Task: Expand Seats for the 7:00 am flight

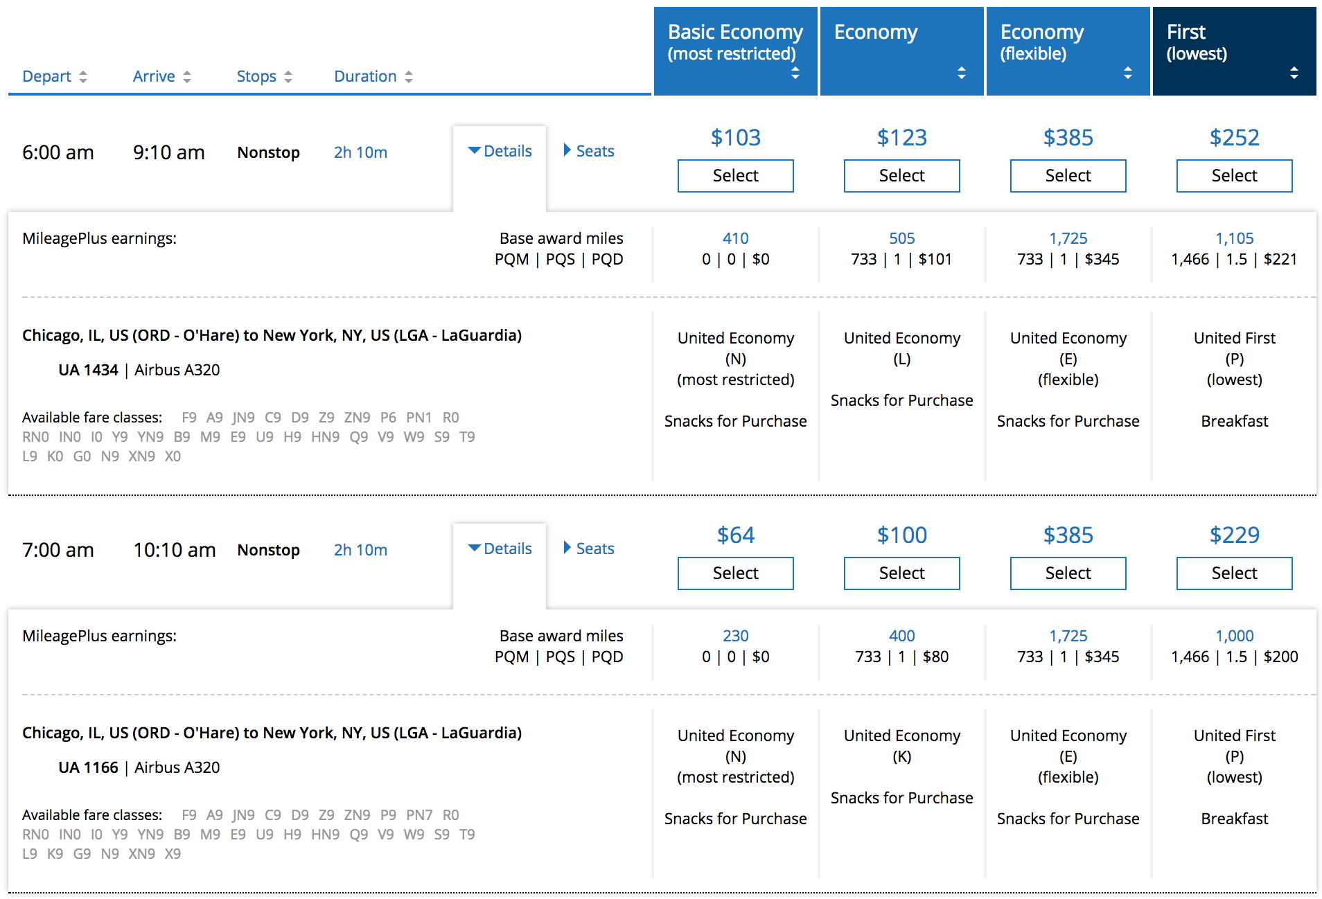Action: coord(589,549)
